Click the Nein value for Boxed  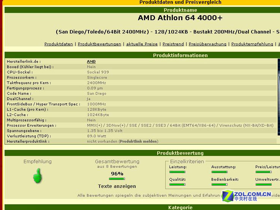pos(91,67)
